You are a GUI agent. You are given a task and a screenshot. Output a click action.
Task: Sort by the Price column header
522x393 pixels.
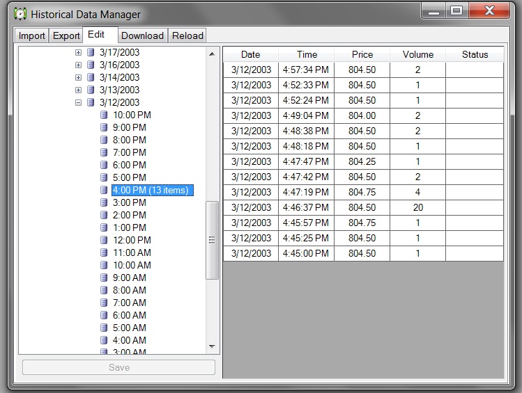[362, 54]
